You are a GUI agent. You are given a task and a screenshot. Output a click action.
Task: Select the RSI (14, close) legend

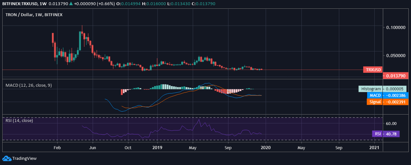pyautogui.click(x=19, y=120)
